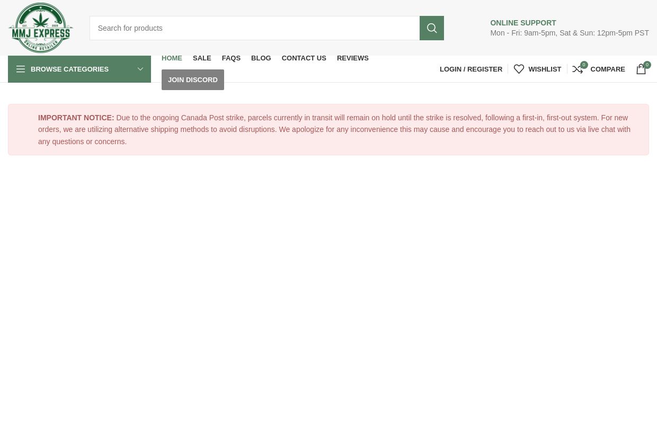The height and width of the screenshot is (424, 657).
Task: Open LOGIN / REGISTER link
Action: point(471,69)
